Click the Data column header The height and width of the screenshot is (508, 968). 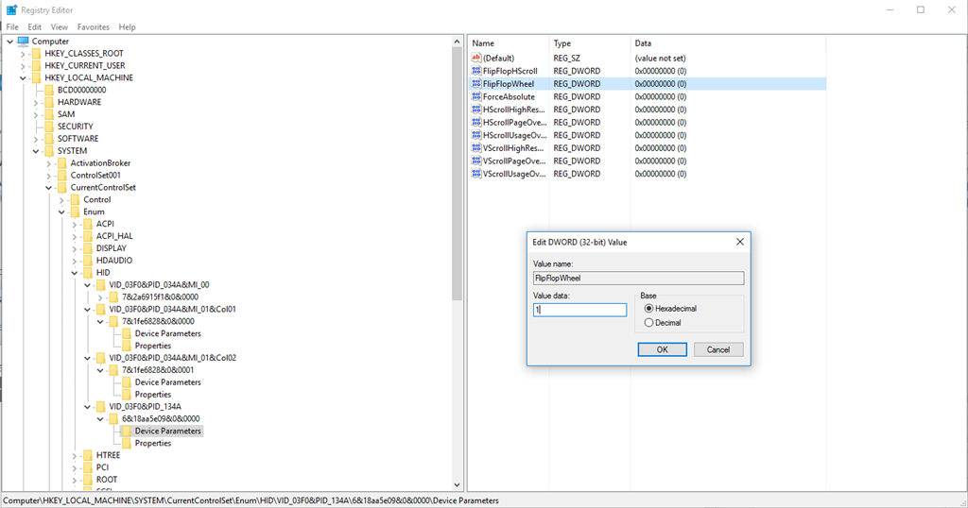tap(728, 43)
